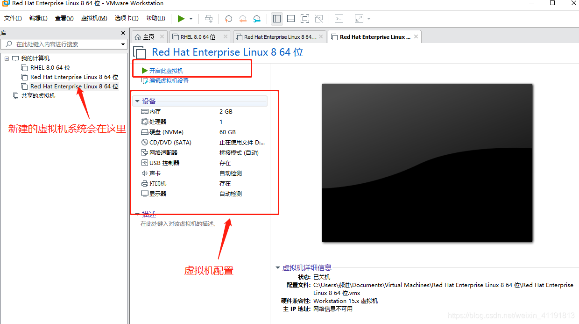
Task: Close the library panel
Action: coord(123,33)
